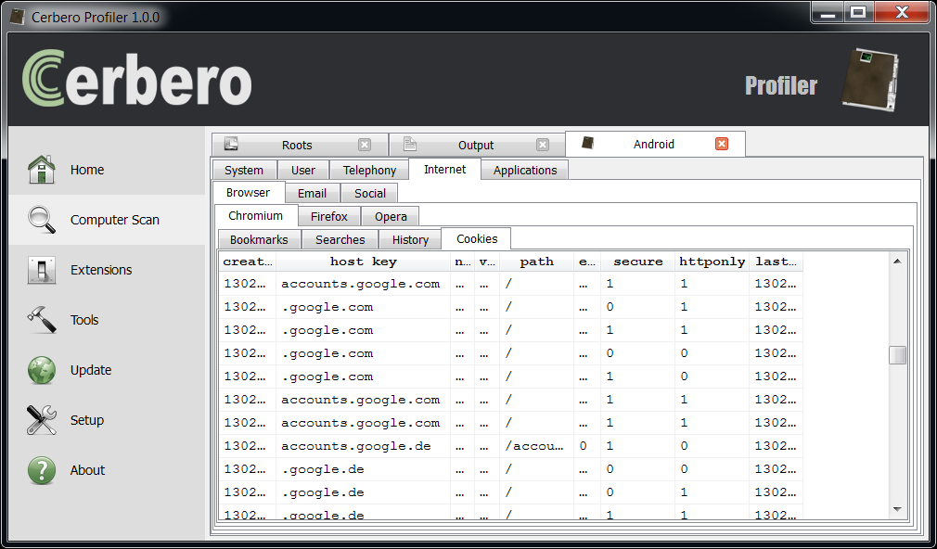Click the cookies table scroll up arrow
This screenshot has width=937, height=549.
click(897, 262)
